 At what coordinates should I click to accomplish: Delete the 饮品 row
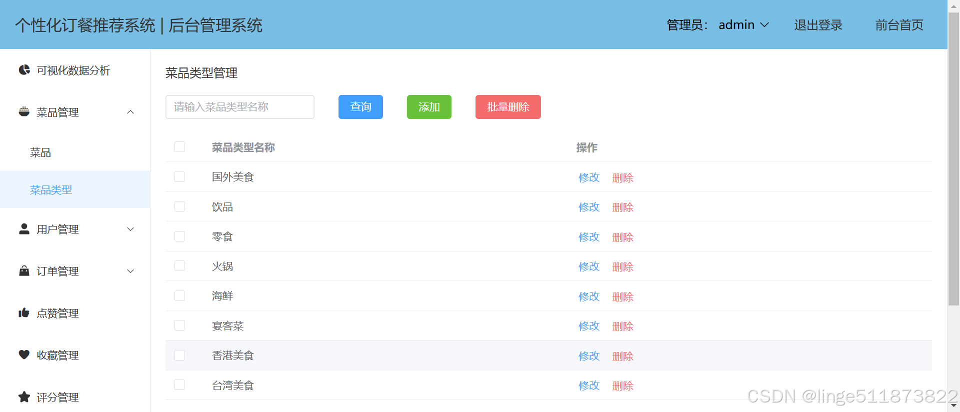click(x=623, y=207)
